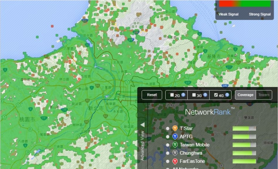This screenshot has width=278, height=169.
Task: Click the 永和區 district label on map
Action: [118, 111]
